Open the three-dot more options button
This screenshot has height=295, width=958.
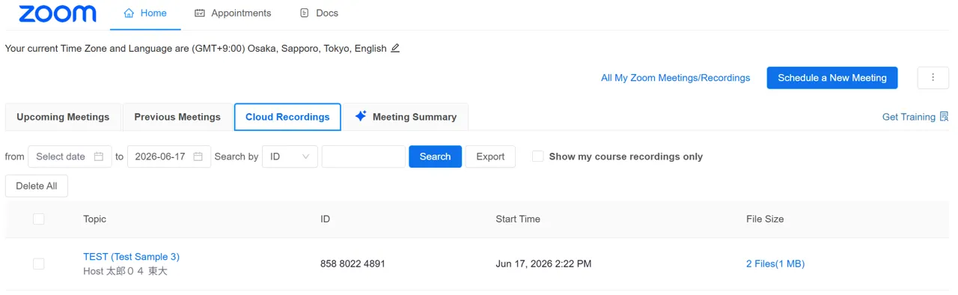click(933, 78)
